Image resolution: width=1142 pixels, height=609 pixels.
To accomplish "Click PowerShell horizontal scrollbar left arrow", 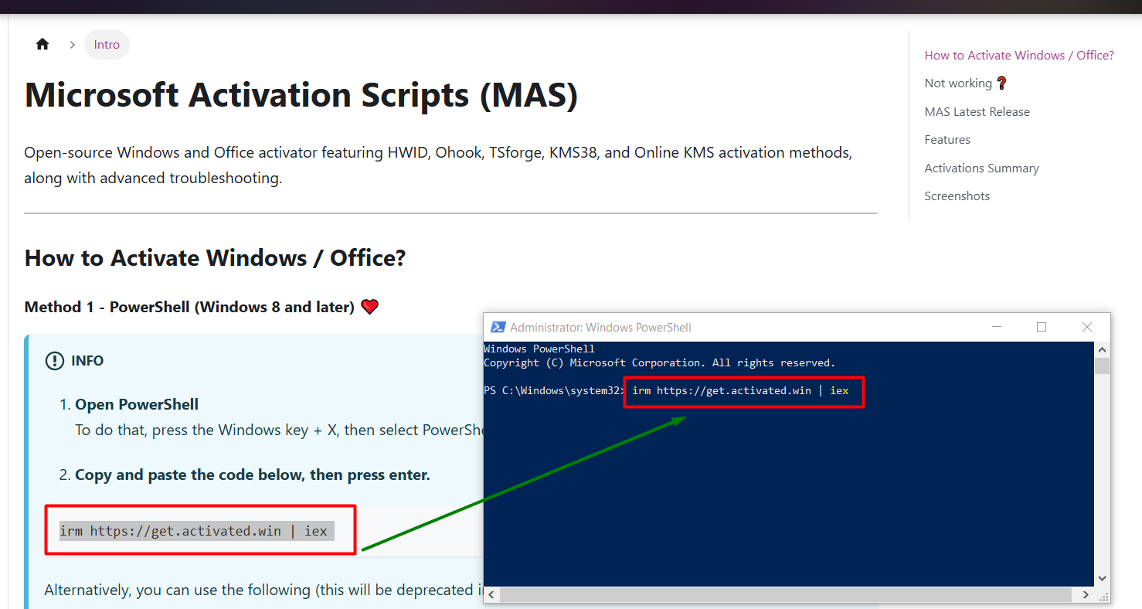I will pyautogui.click(x=491, y=594).
